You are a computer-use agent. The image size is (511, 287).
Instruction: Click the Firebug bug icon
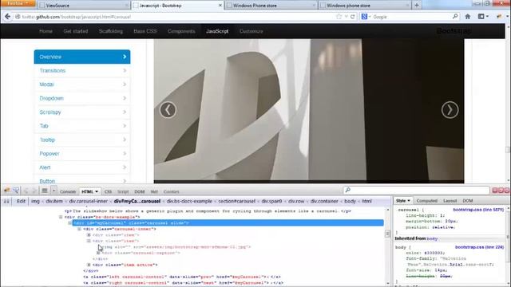tap(7, 191)
